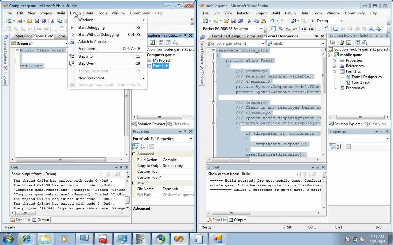
Task: Switch to Form1.cs [Design] tab
Action: [x=227, y=36]
